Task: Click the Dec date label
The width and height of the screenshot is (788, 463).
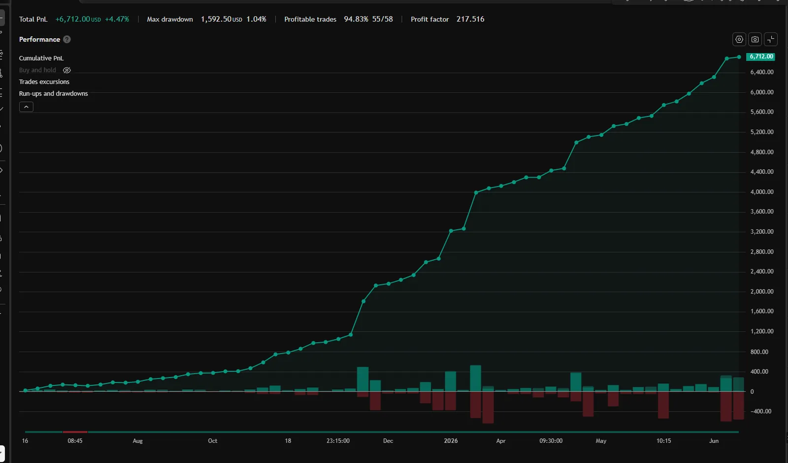Action: click(x=388, y=441)
